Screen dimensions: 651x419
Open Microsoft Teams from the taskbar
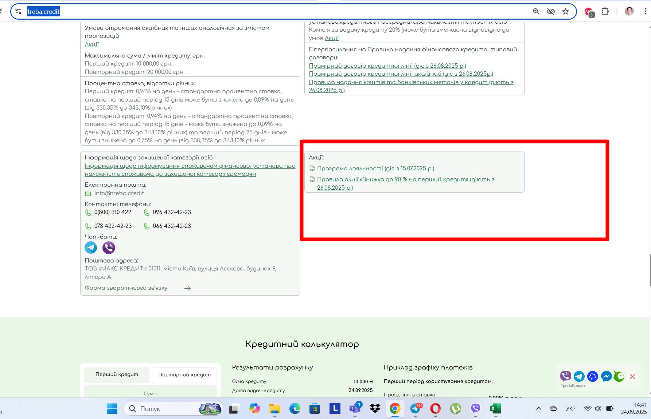click(x=355, y=409)
